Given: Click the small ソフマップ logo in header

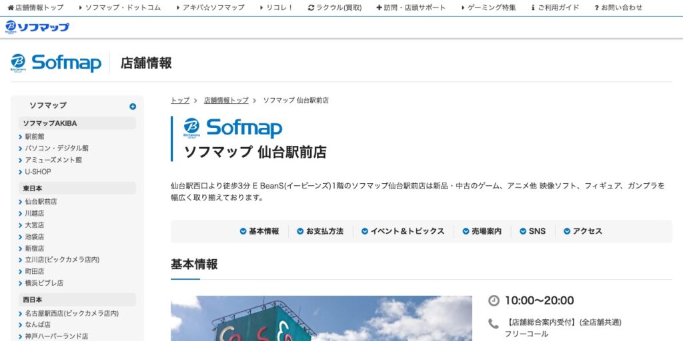Looking at the screenshot, I should [37, 27].
